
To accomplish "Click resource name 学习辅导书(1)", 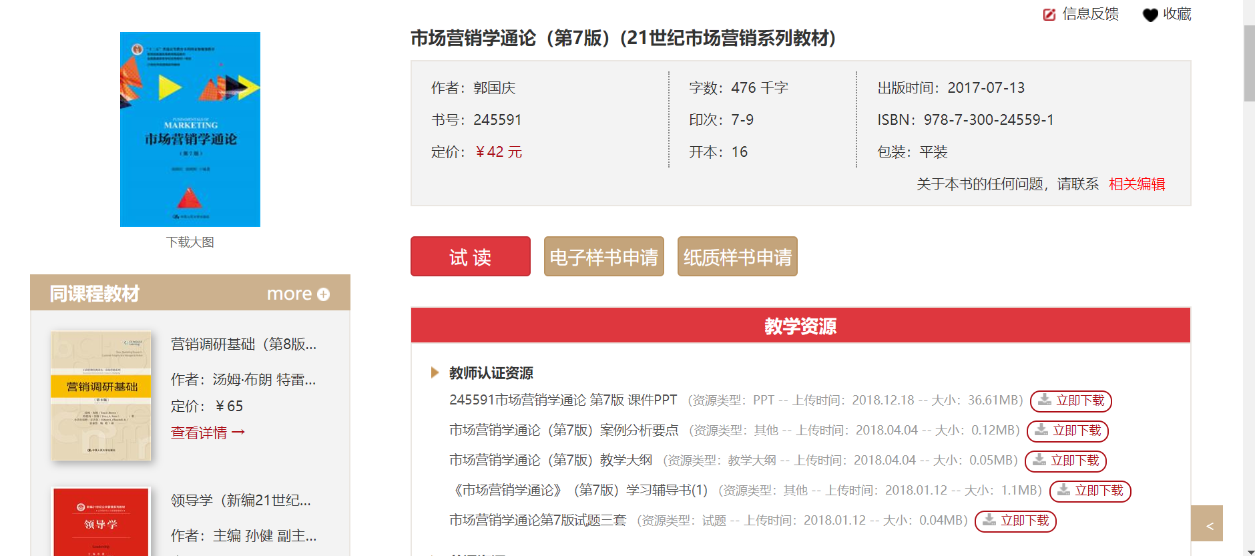I will pos(667,490).
